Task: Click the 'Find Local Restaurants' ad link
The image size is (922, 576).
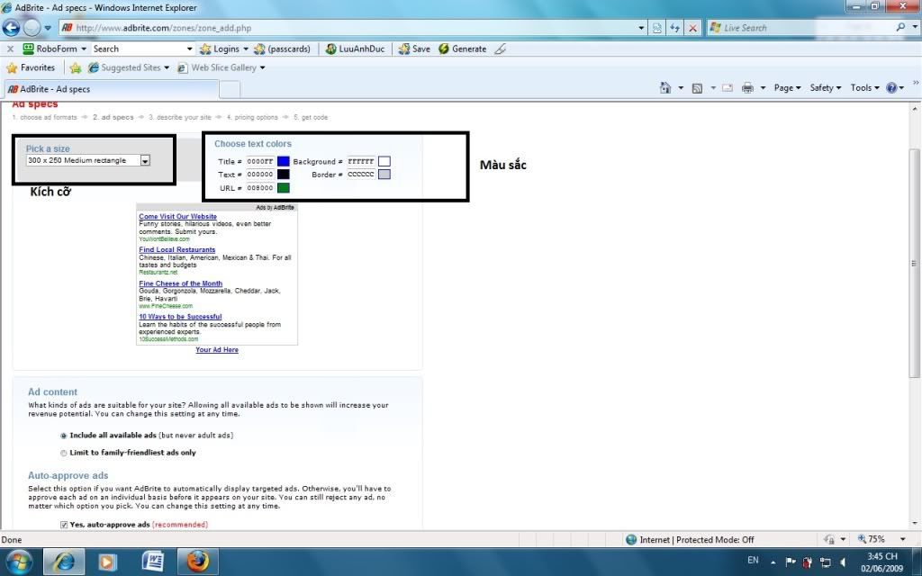Action: tap(177, 250)
